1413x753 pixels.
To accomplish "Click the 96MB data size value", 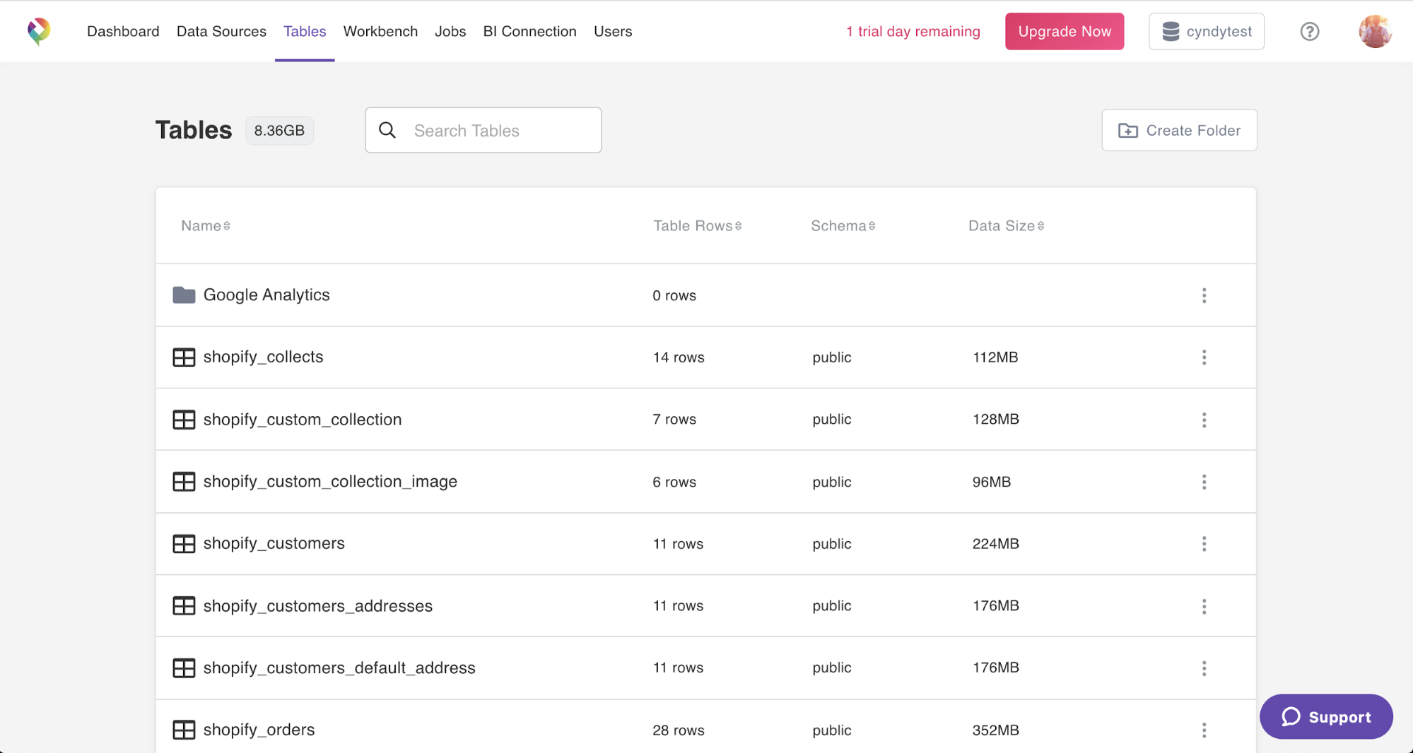I will 992,482.
